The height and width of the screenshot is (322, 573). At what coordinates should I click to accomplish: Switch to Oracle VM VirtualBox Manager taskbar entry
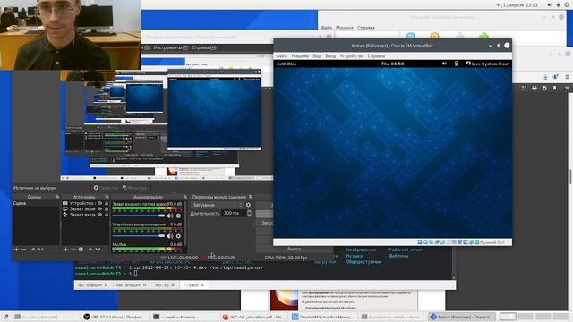[322, 317]
